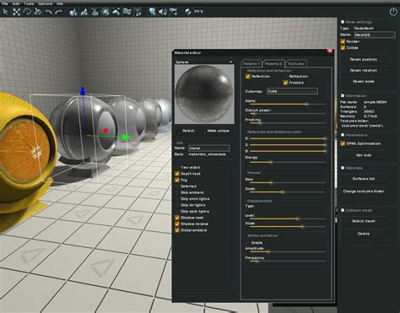400x313 pixels.
Task: Uncheck the Collide option
Action: [x=343, y=47]
